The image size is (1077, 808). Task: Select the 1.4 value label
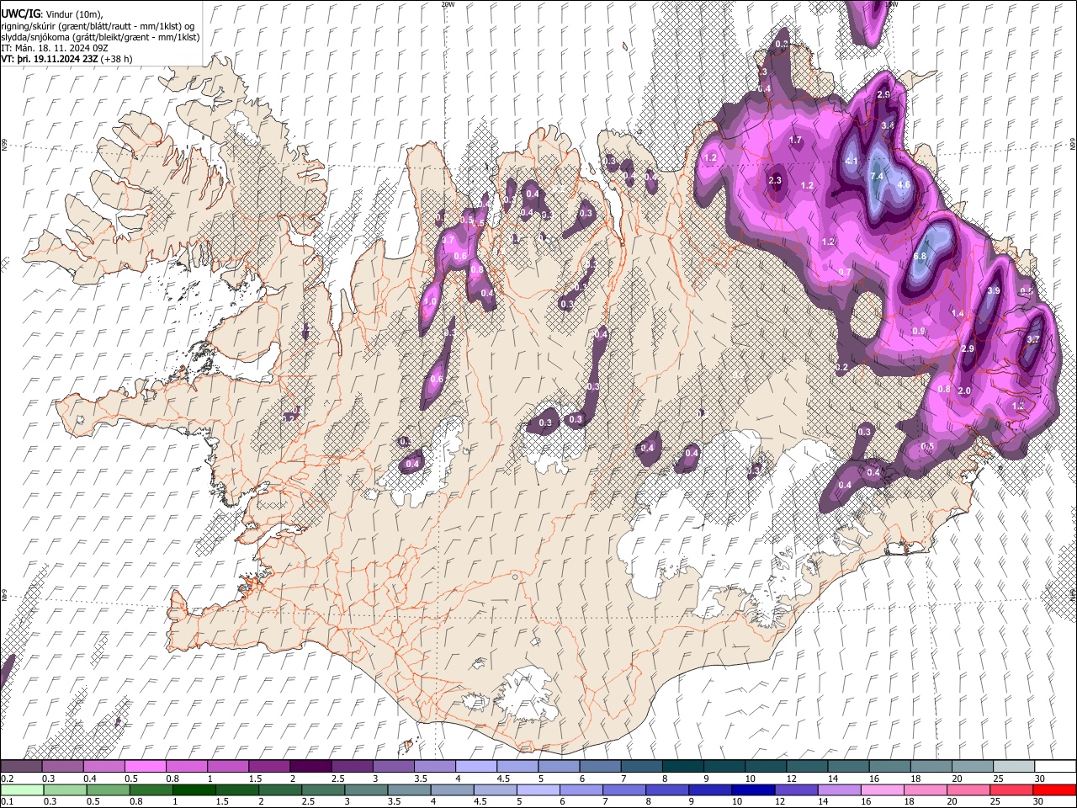point(957,313)
